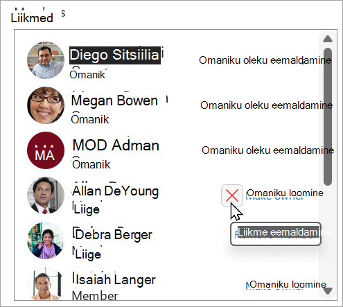343x307 pixels.
Task: Click the MA initials avatar for MOD Adman
Action: [46, 150]
